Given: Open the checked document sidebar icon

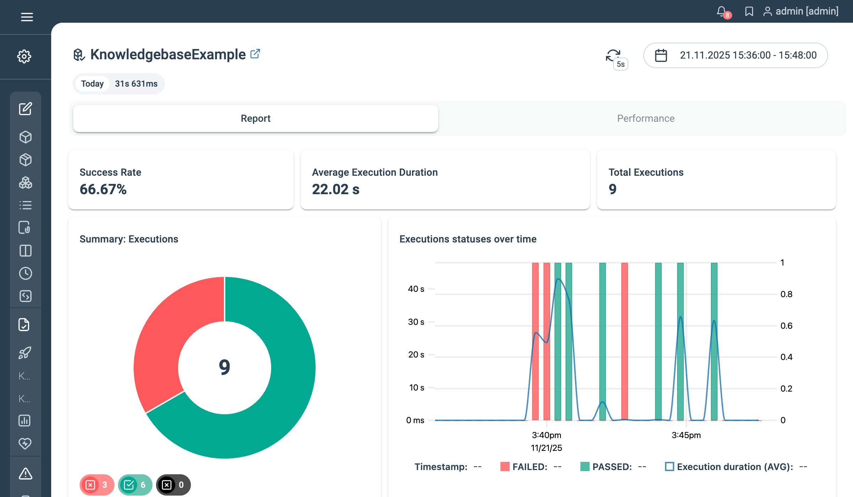Looking at the screenshot, I should click(x=24, y=324).
